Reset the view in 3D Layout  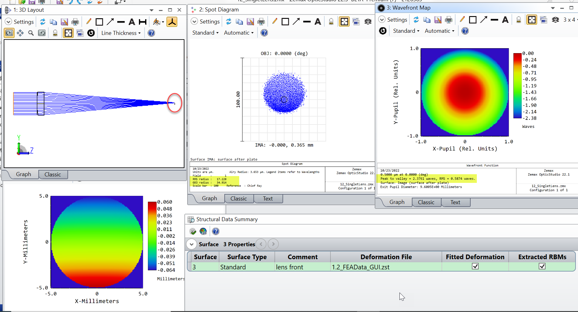[x=42, y=33]
